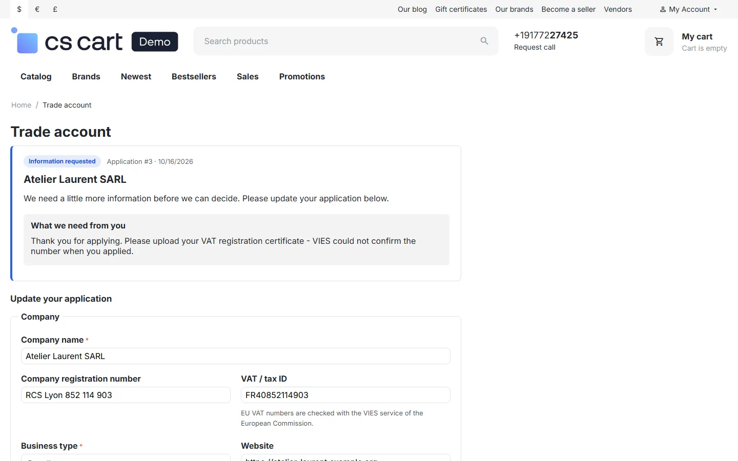Click the Update your application heading

coord(61,299)
